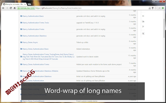
Task: Click folder icon beside Nancy.Authentication.Forms.Tests
Action: point(21,23)
